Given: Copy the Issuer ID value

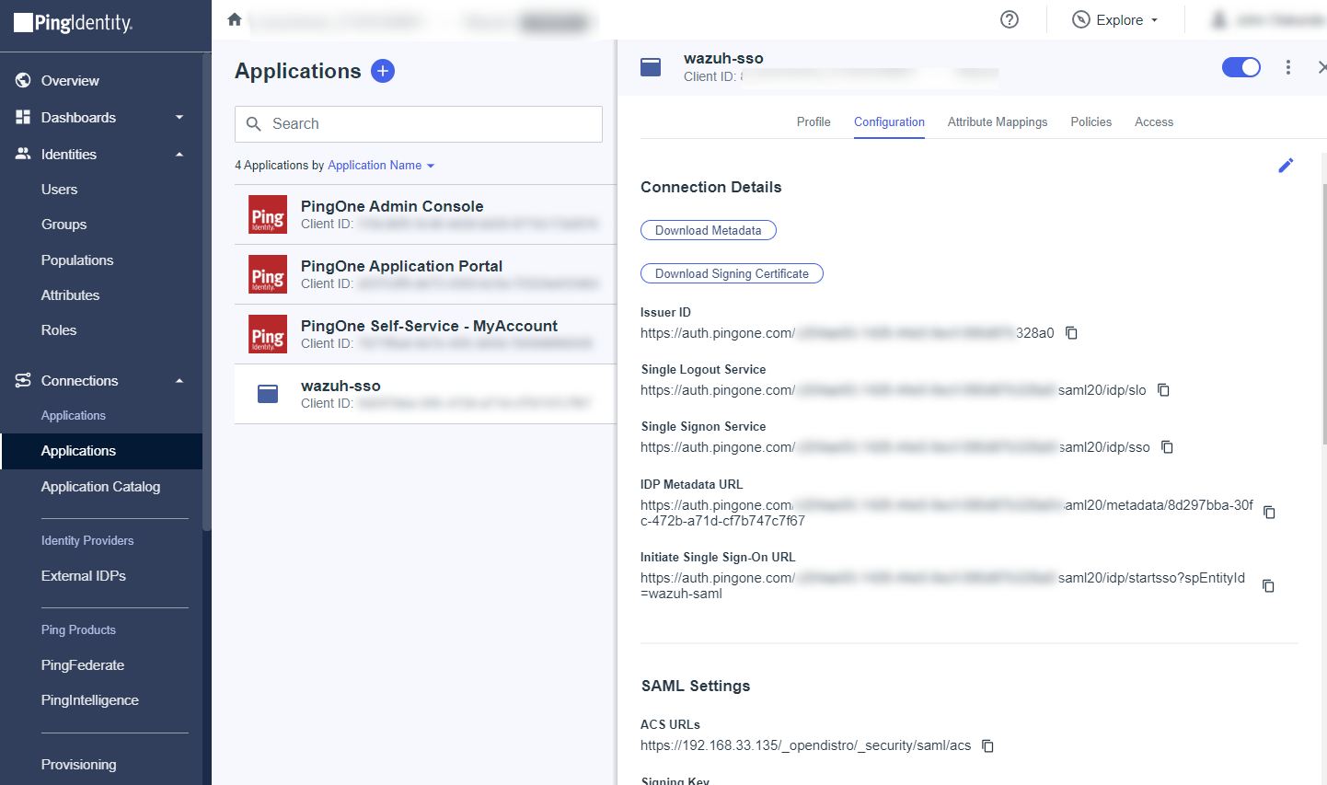Looking at the screenshot, I should (1071, 333).
